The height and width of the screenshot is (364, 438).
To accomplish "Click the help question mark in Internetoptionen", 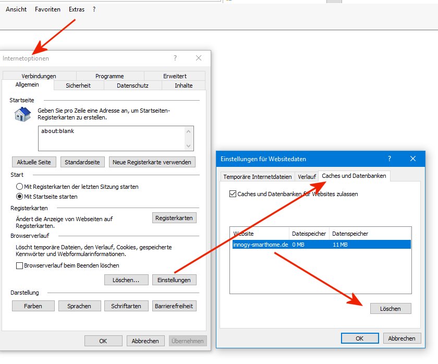I will coord(175,58).
